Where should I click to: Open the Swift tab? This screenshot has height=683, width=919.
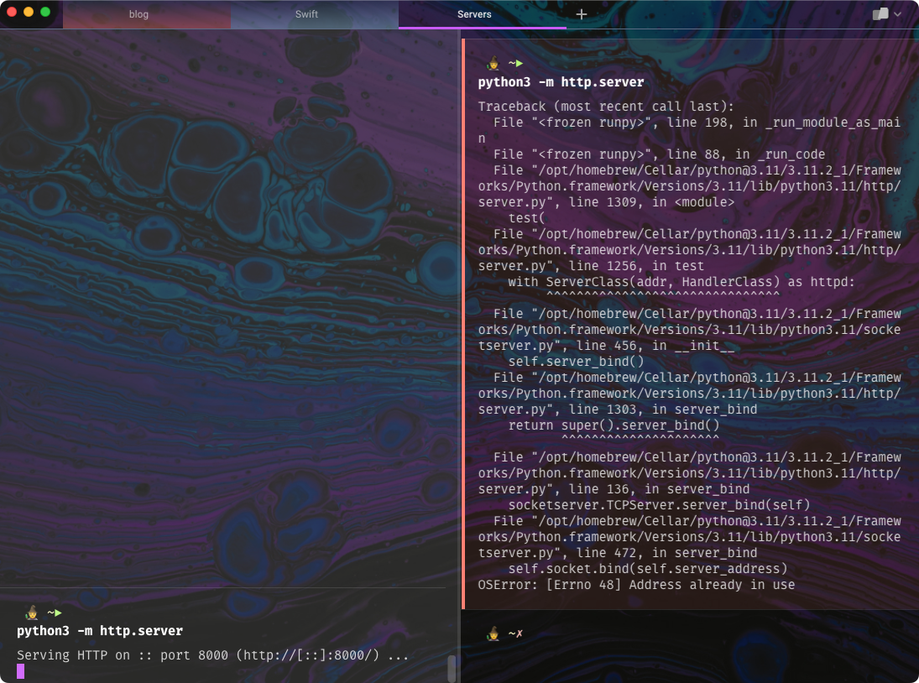click(306, 14)
